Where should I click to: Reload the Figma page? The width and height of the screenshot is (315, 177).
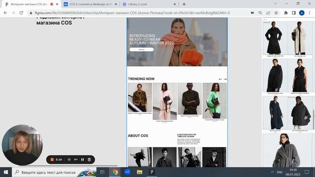[x=21, y=13]
